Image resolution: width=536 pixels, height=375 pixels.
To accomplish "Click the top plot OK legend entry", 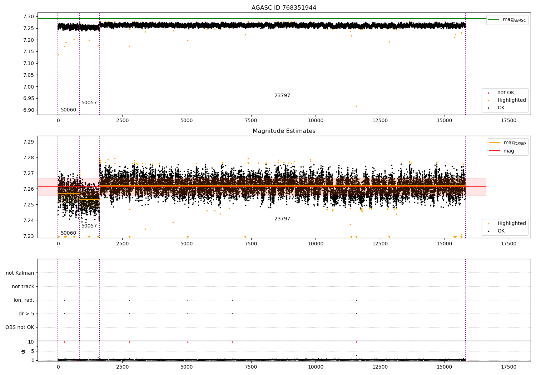I will (496, 108).
